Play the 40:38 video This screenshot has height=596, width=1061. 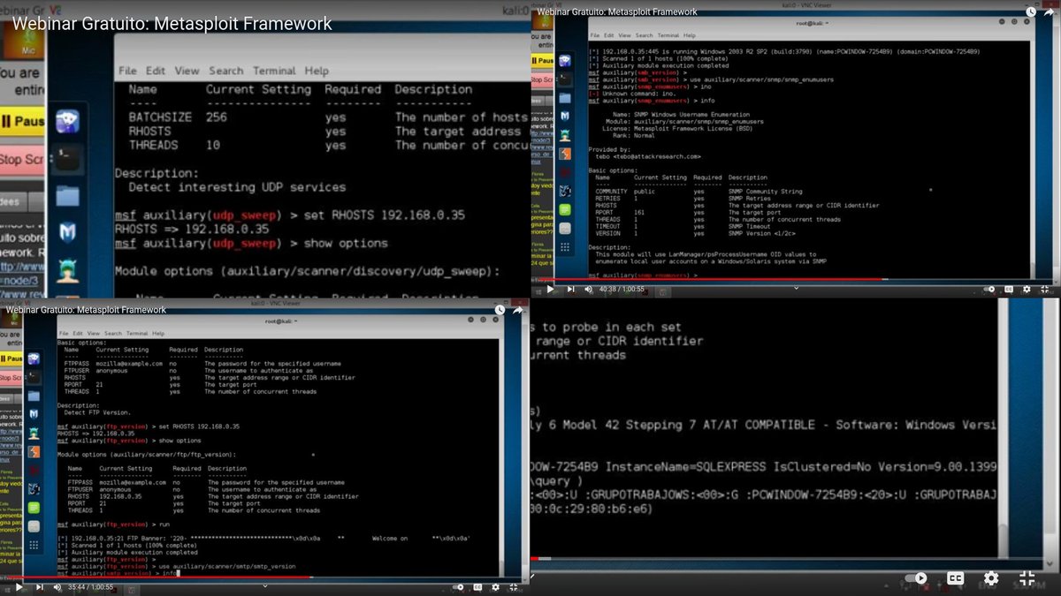click(x=550, y=289)
